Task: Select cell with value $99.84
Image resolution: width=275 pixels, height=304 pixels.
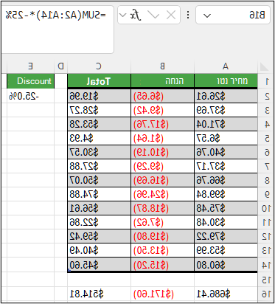Action: (x=226, y=194)
